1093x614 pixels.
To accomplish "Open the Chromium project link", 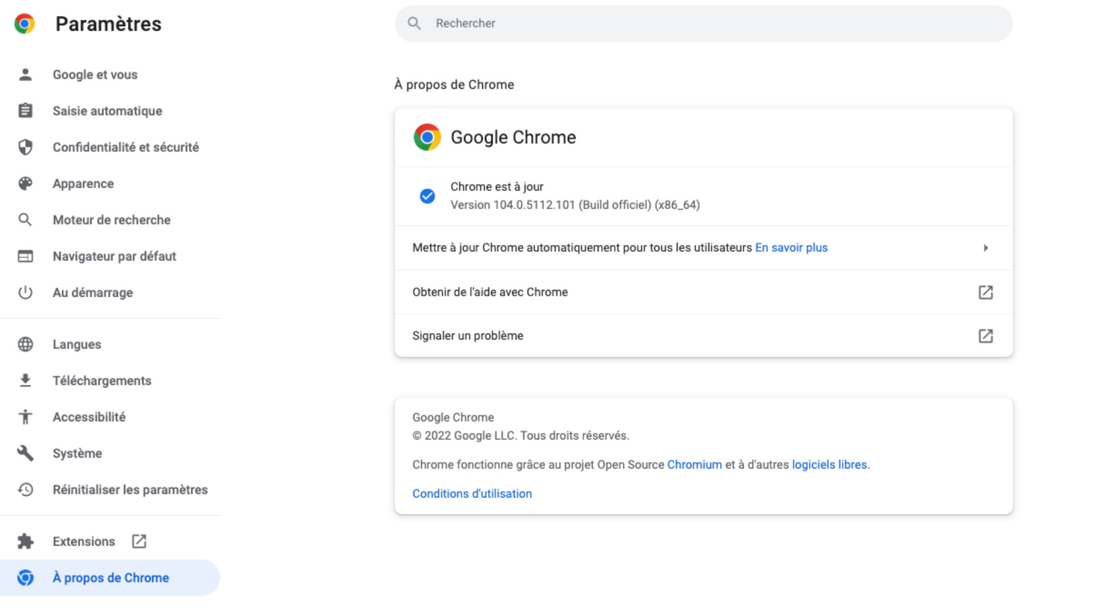I will point(695,464).
